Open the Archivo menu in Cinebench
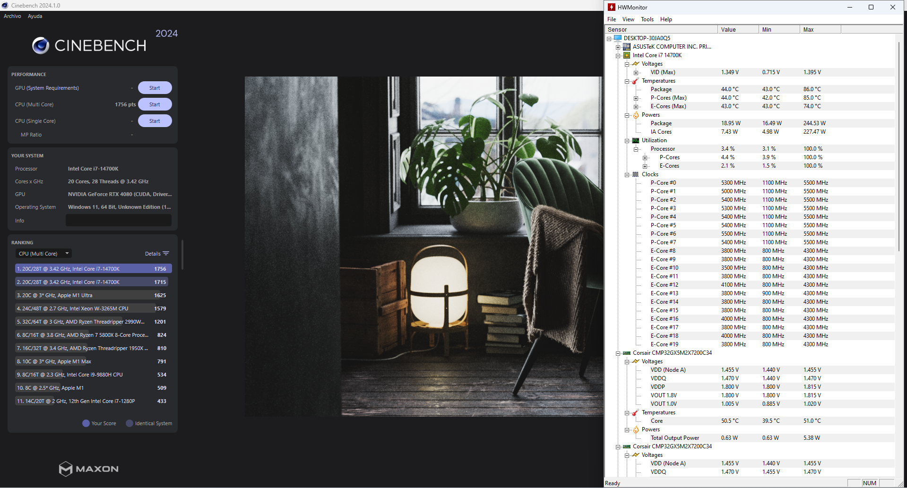The height and width of the screenshot is (488, 907). tap(12, 16)
